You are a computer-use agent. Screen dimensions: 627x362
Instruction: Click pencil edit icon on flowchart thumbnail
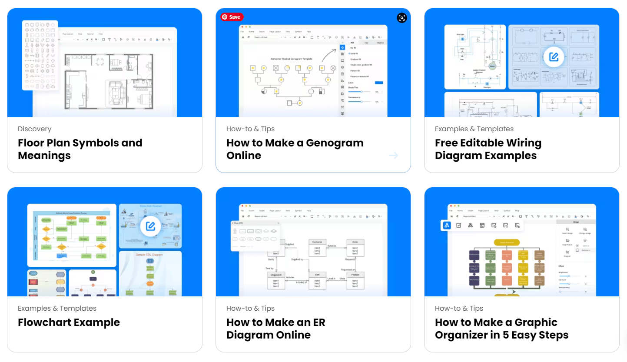(x=150, y=226)
